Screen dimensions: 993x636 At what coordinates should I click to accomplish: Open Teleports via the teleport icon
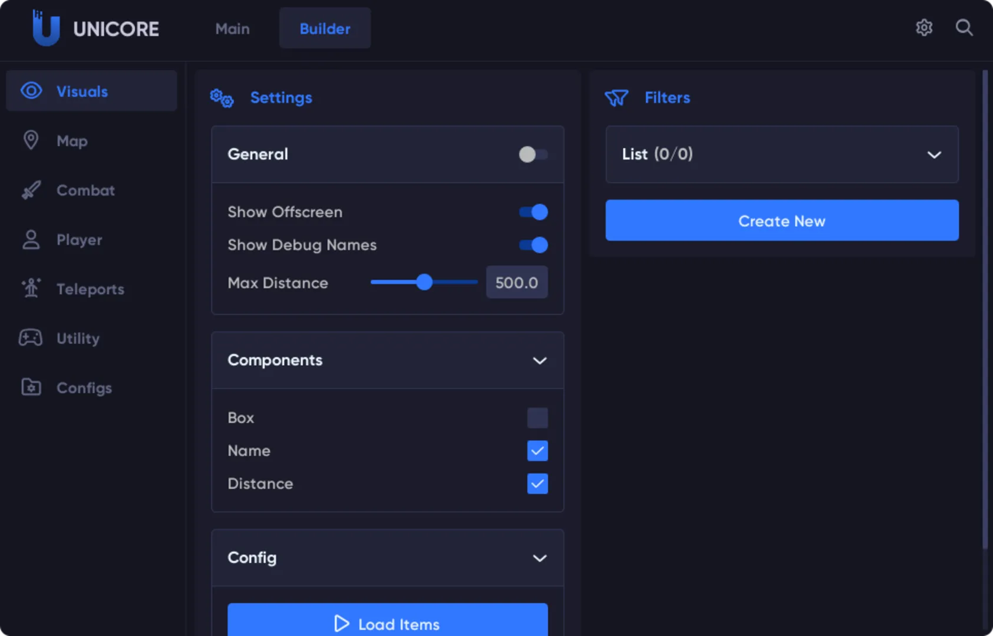31,289
